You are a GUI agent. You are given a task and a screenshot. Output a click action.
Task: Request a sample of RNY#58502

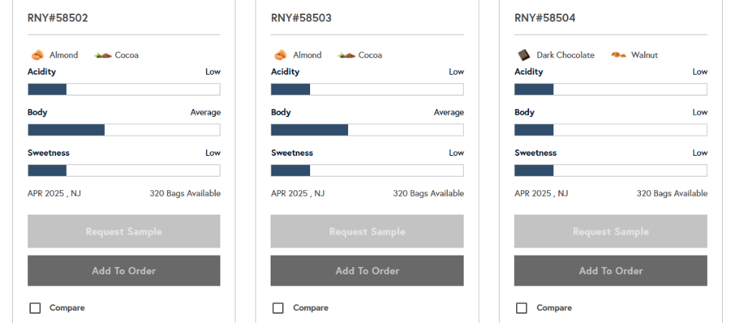coord(123,231)
